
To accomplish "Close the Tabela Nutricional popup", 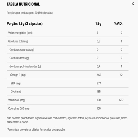I will pos(133,4).
